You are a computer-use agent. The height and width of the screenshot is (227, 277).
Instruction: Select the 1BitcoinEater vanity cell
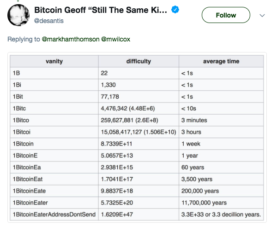tap(31, 203)
